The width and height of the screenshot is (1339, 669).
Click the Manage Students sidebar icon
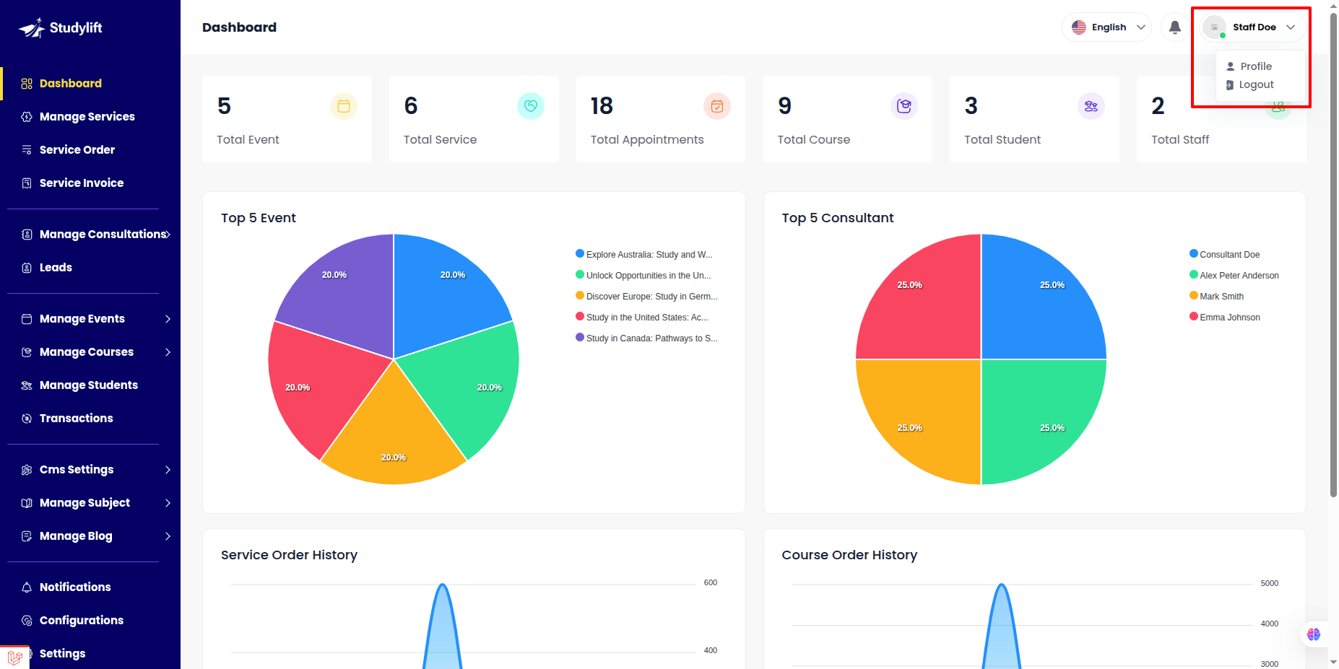click(x=27, y=385)
